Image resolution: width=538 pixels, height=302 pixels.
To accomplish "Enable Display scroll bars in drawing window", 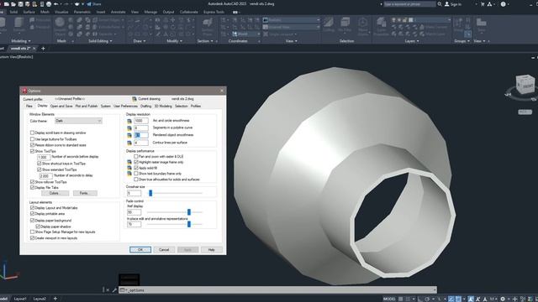I will [x=32, y=133].
